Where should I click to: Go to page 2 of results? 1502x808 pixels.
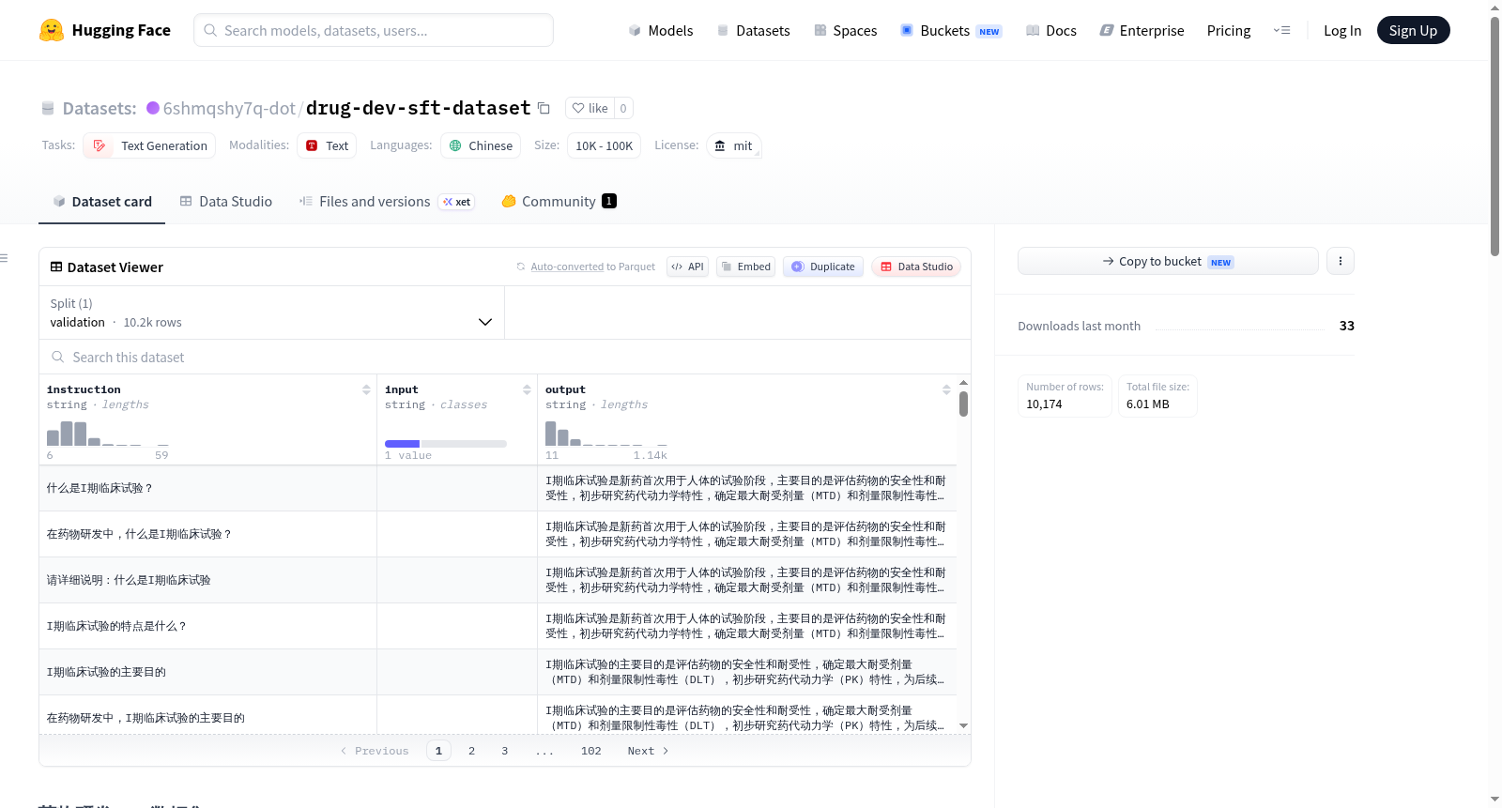click(x=471, y=751)
